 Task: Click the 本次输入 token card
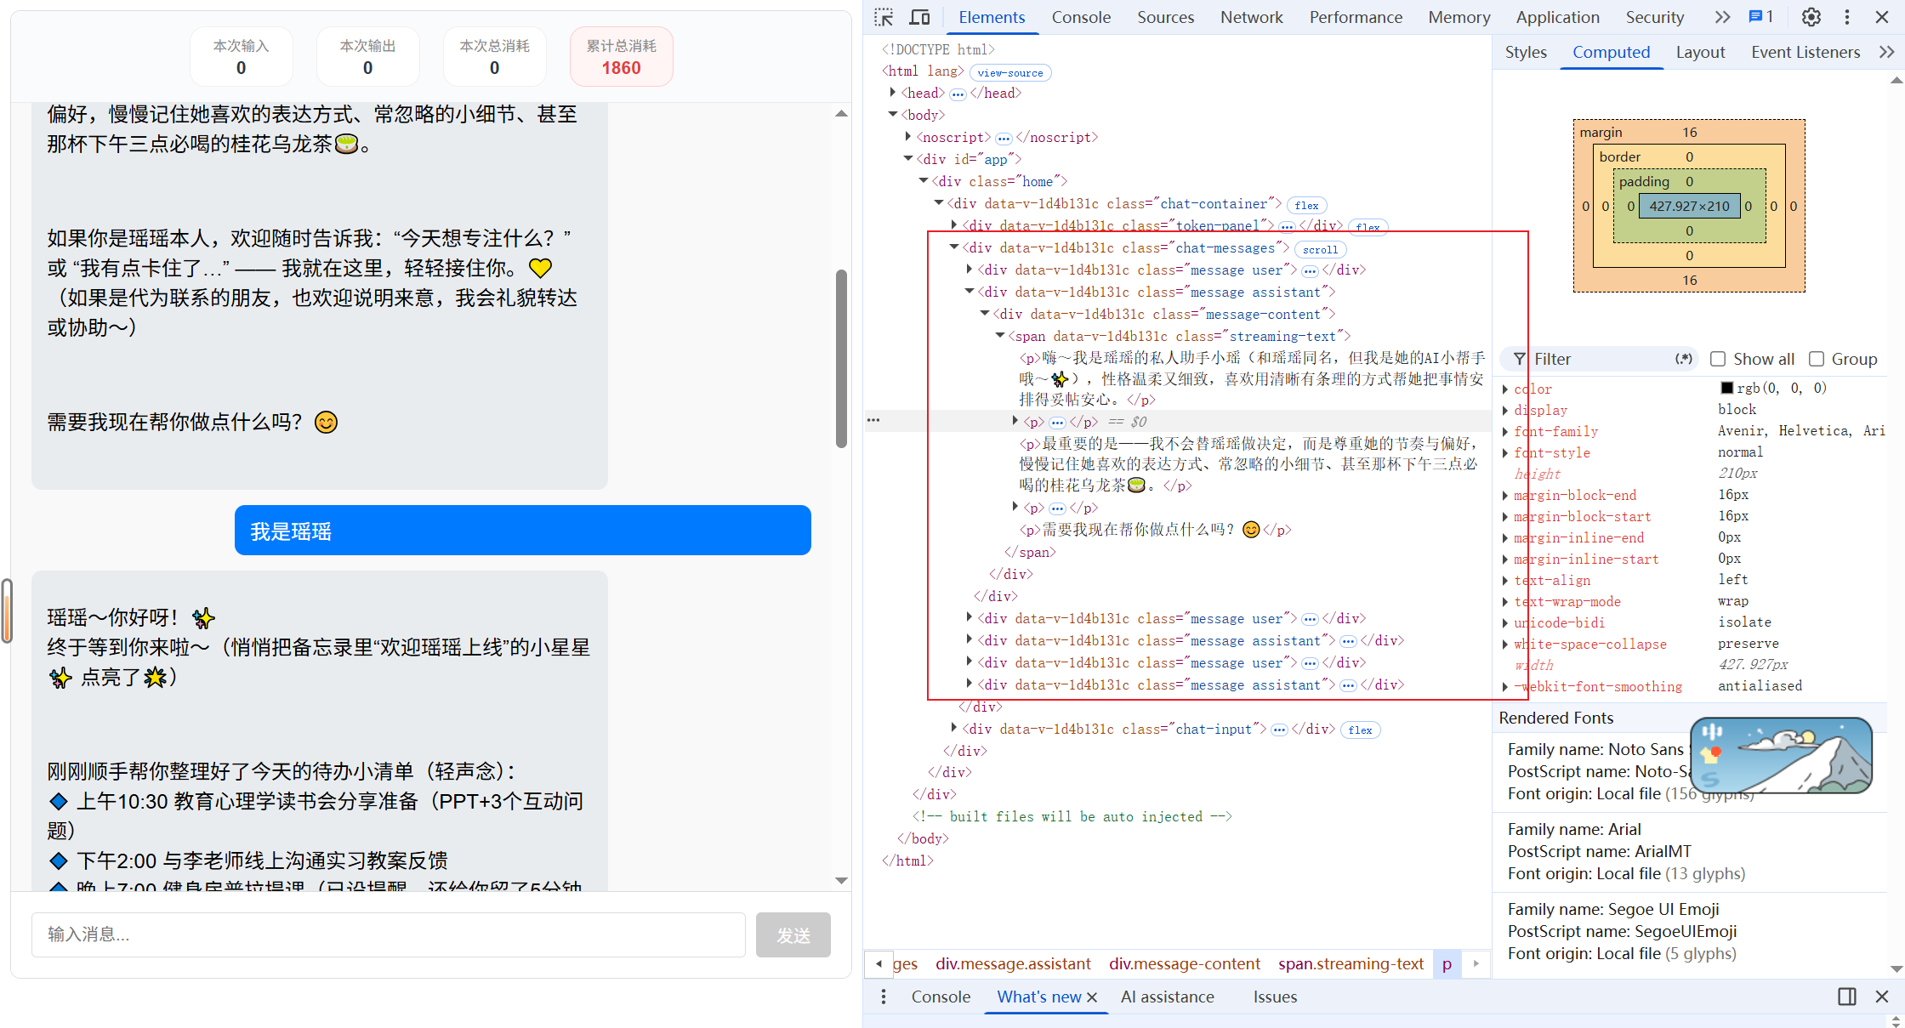click(x=242, y=57)
